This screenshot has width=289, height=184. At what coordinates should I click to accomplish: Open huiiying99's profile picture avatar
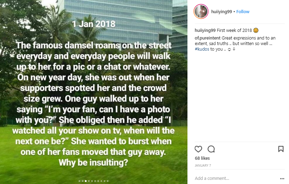(x=201, y=11)
